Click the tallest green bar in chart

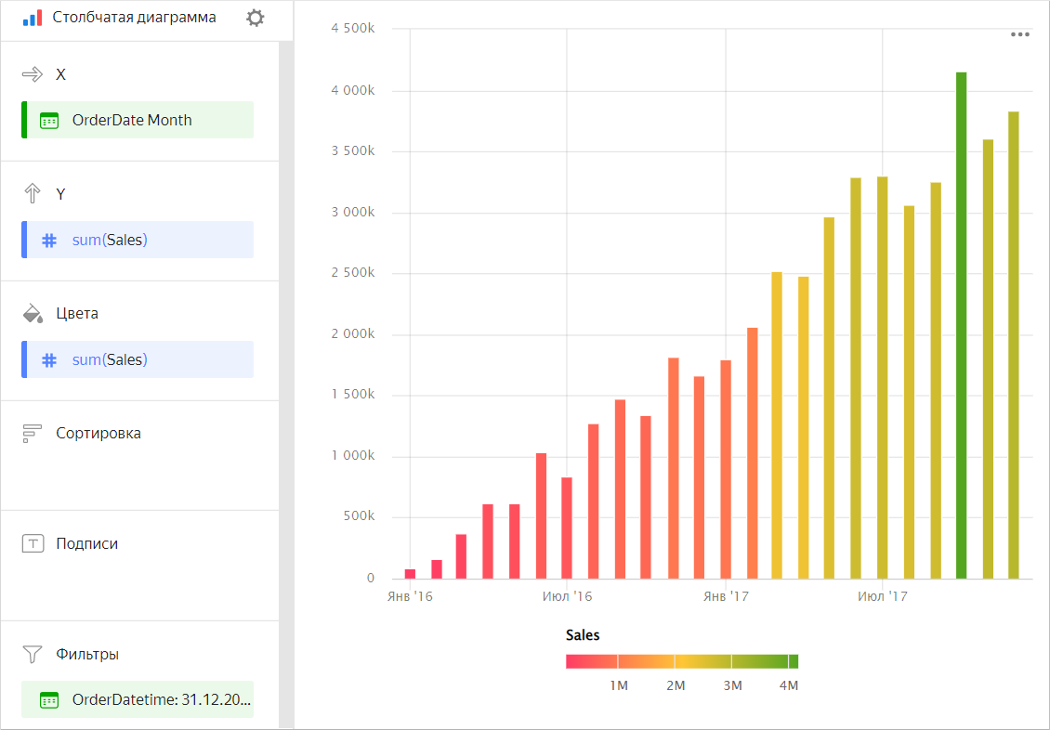pyautogui.click(x=961, y=325)
